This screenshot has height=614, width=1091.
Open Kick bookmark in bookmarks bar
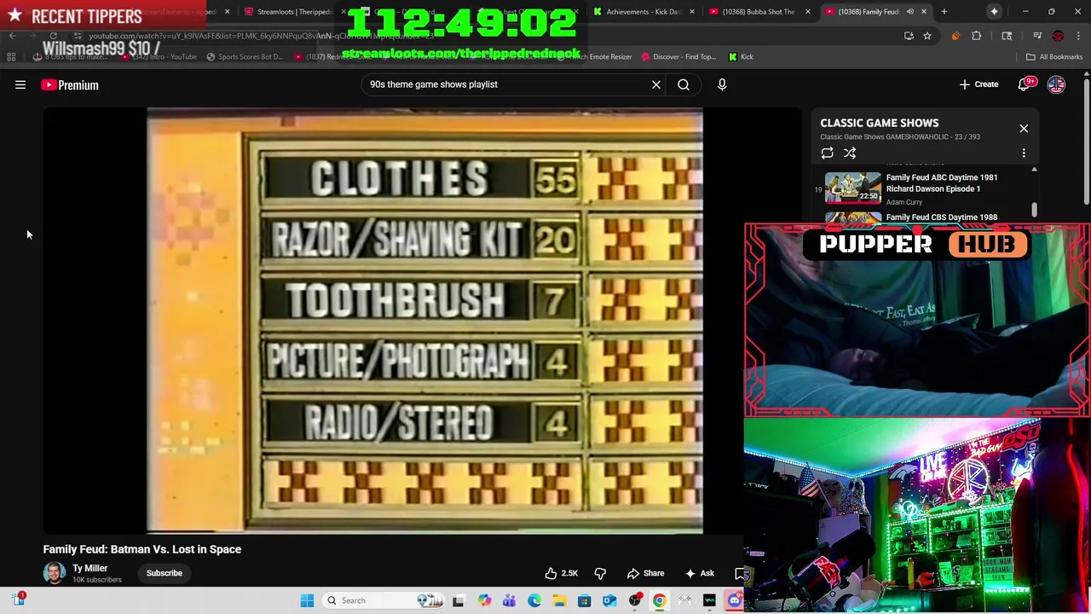coord(741,57)
